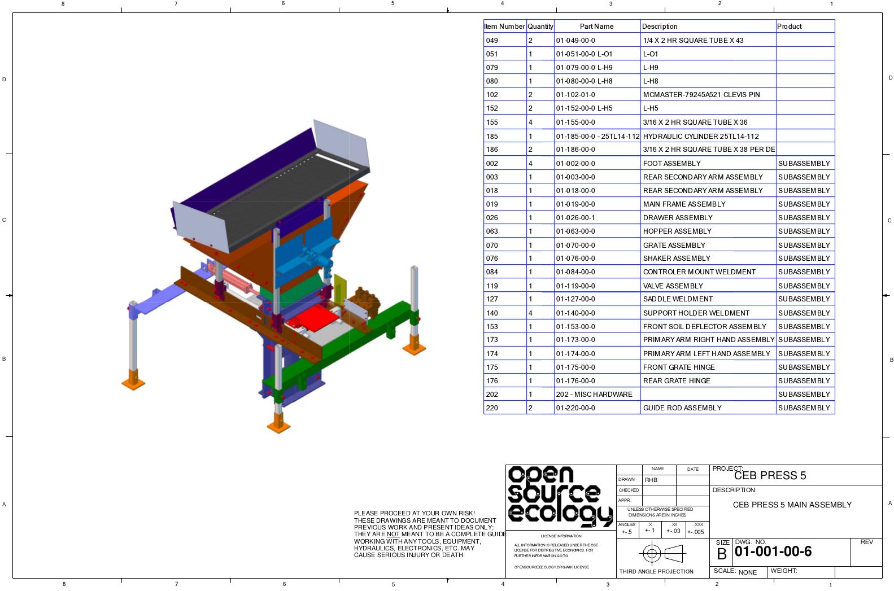The image size is (894, 591).
Task: Click description CONTROLER MOUNT WELDMENT
Action: tap(699, 272)
